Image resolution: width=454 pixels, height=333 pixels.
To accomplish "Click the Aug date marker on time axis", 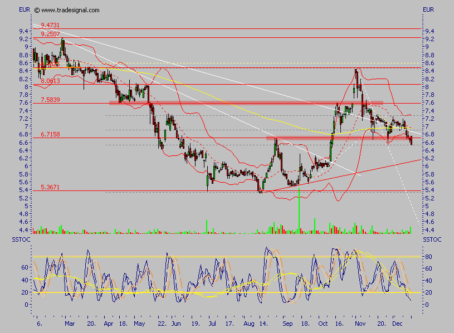I will pos(248,324).
